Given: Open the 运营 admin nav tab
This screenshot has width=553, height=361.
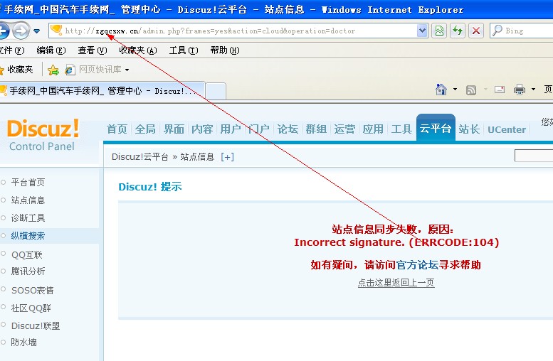Looking at the screenshot, I should pyautogui.click(x=344, y=129).
